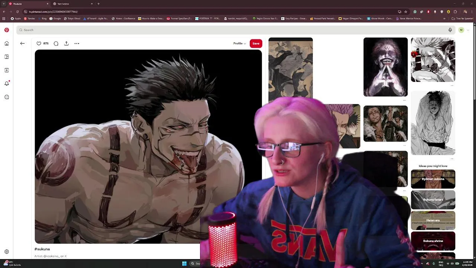Close the #sukuna browser tab
Image resolution: width=476 pixels, height=268 pixels.
[48, 4]
